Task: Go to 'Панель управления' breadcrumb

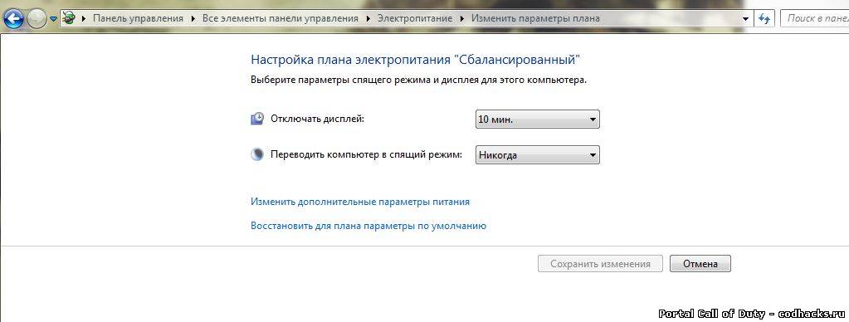Action: 139,18
